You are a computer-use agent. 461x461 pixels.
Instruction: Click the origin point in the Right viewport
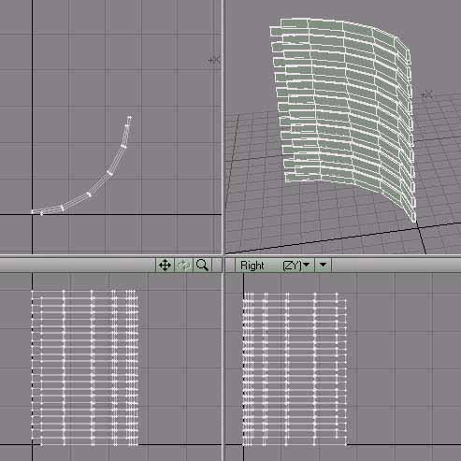click(243, 445)
